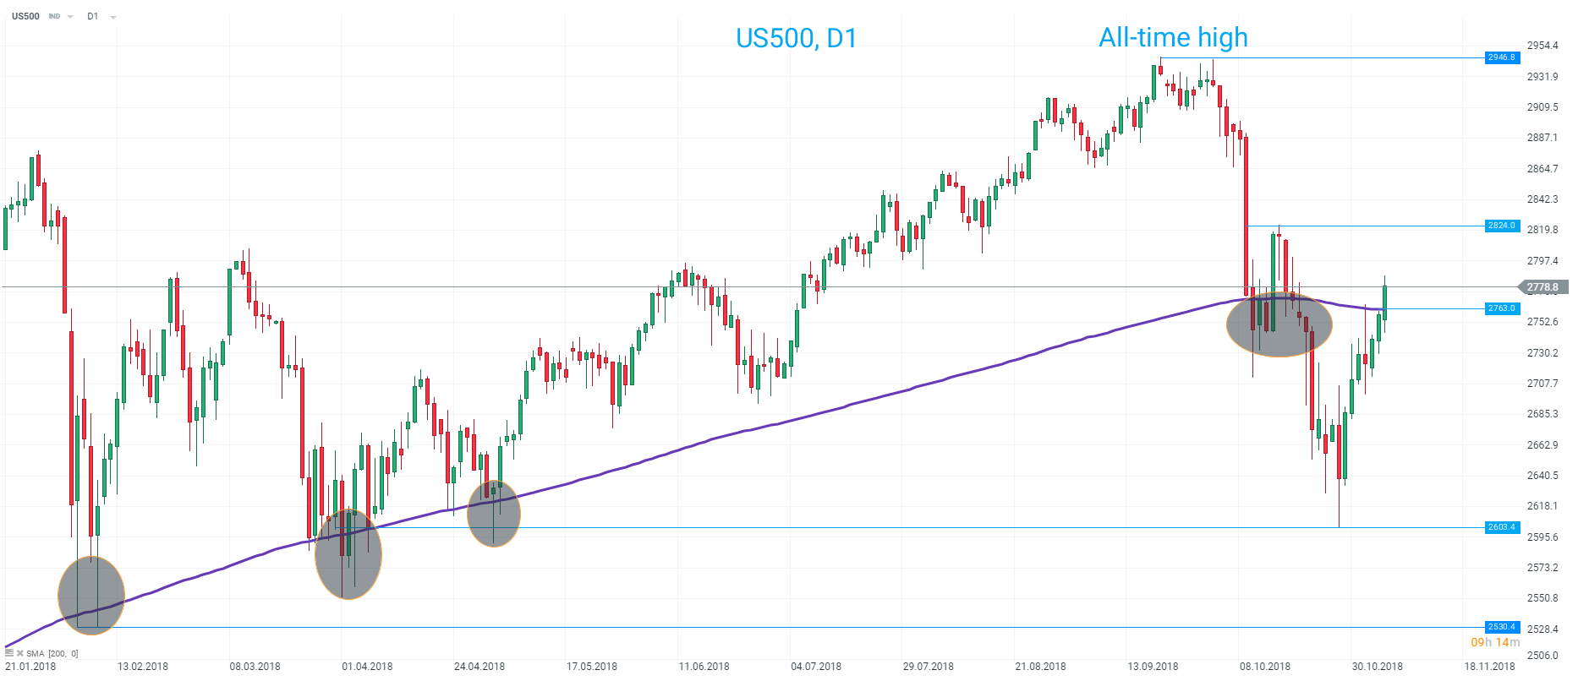Open the SMA indicator settings icon

pyautogui.click(x=9, y=653)
